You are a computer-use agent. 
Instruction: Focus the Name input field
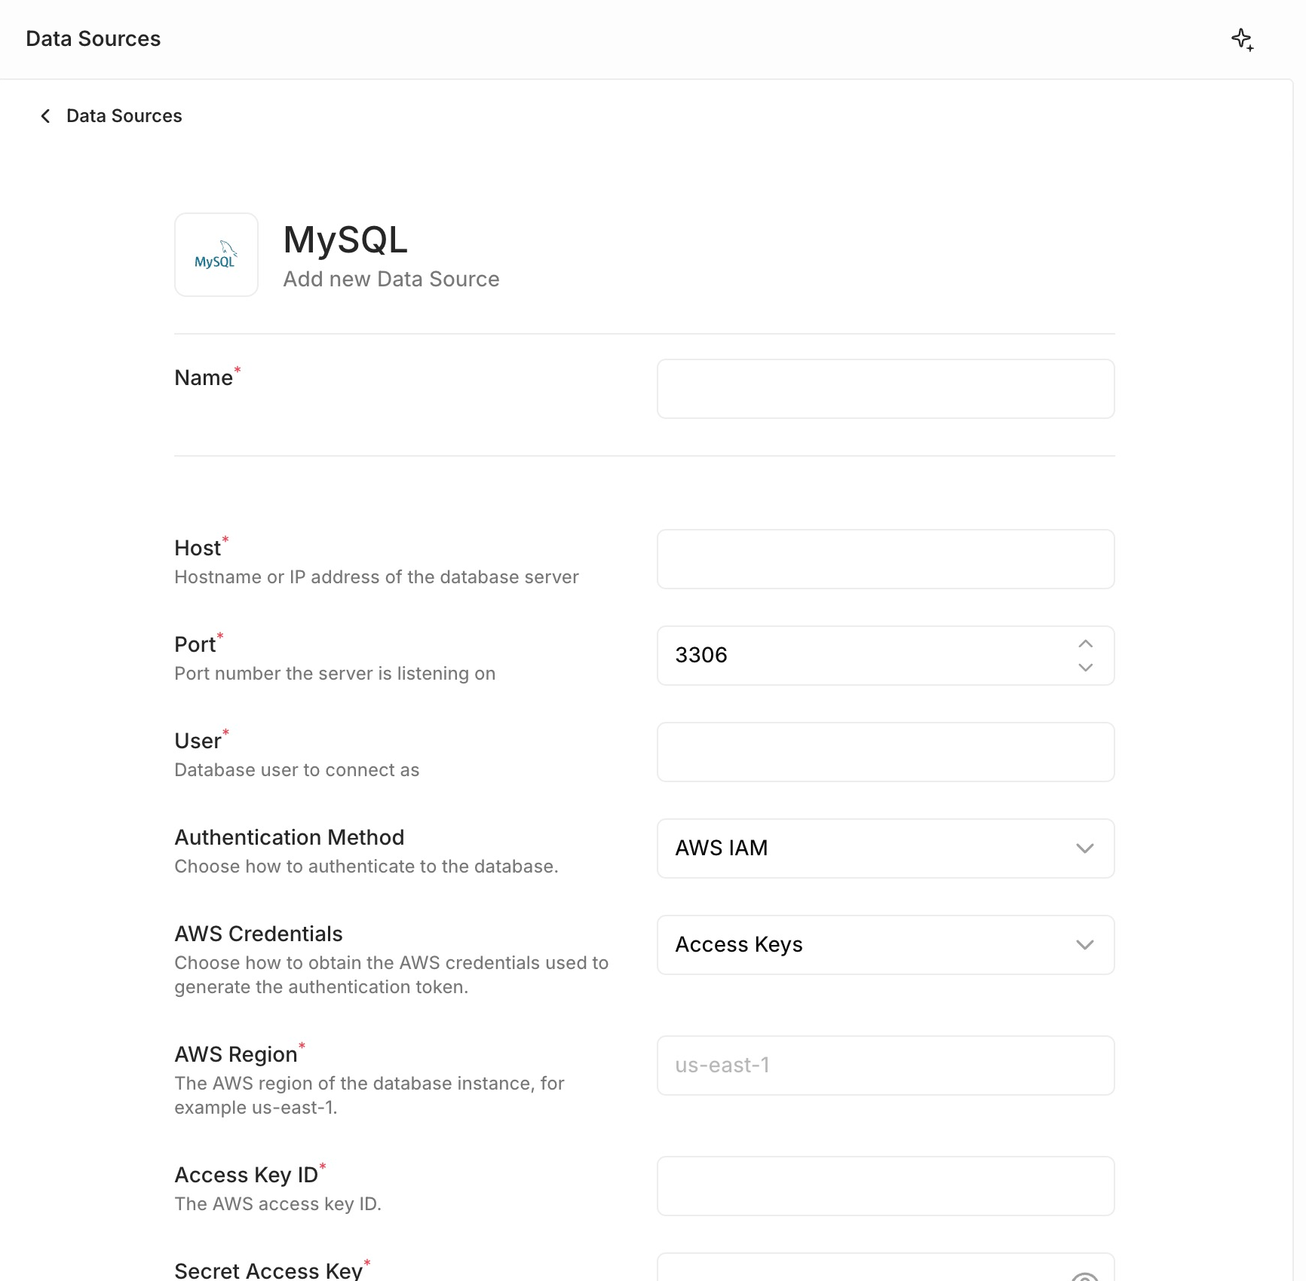click(x=885, y=389)
